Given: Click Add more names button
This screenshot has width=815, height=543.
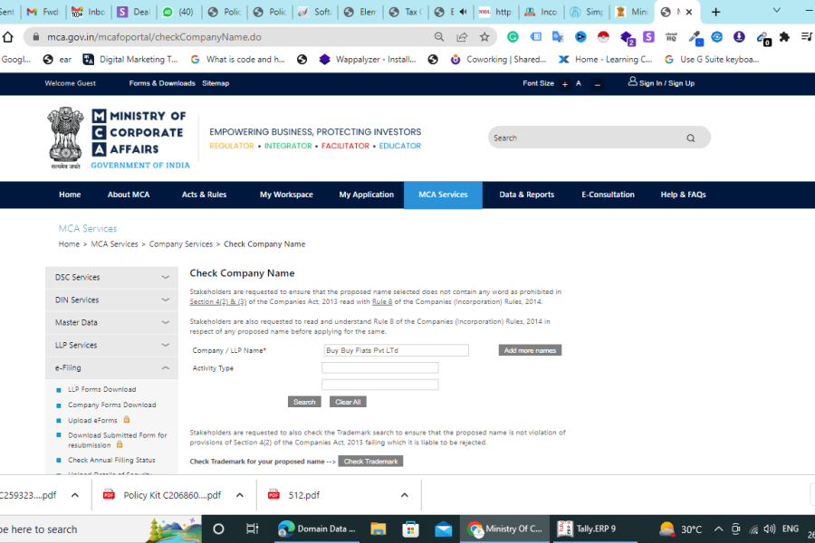Looking at the screenshot, I should [530, 351].
